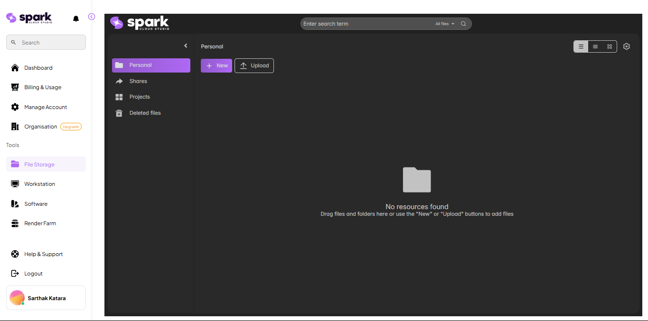Viewport: 648px width, 321px height.
Task: Collapse the left navigation sidebar
Action: pyautogui.click(x=91, y=16)
